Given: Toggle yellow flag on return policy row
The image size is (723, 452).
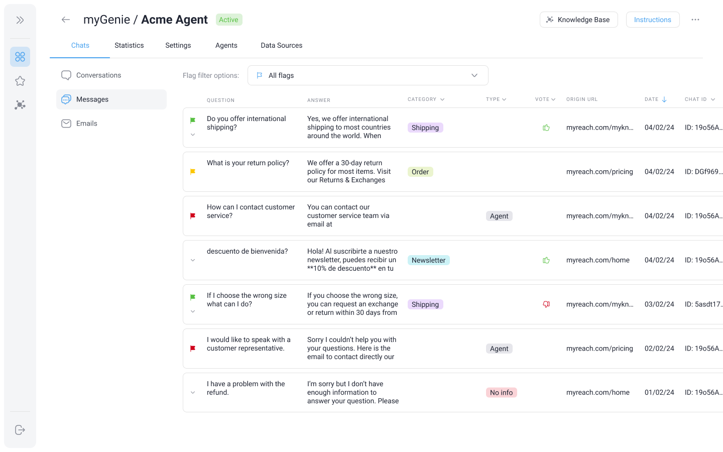Looking at the screenshot, I should pyautogui.click(x=193, y=172).
